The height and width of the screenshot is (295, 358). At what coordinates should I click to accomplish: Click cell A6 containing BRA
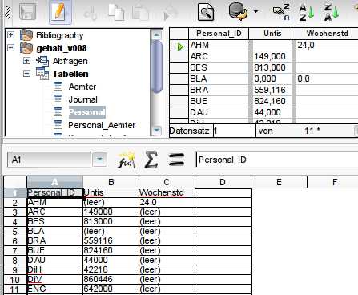click(x=55, y=241)
